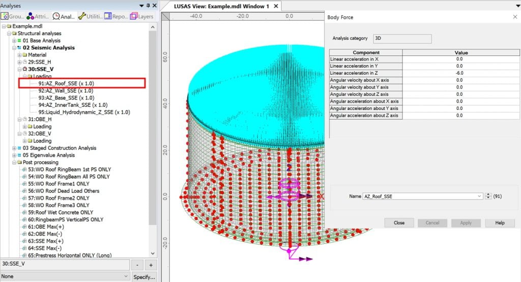Open the Reports tab icon

click(108, 17)
